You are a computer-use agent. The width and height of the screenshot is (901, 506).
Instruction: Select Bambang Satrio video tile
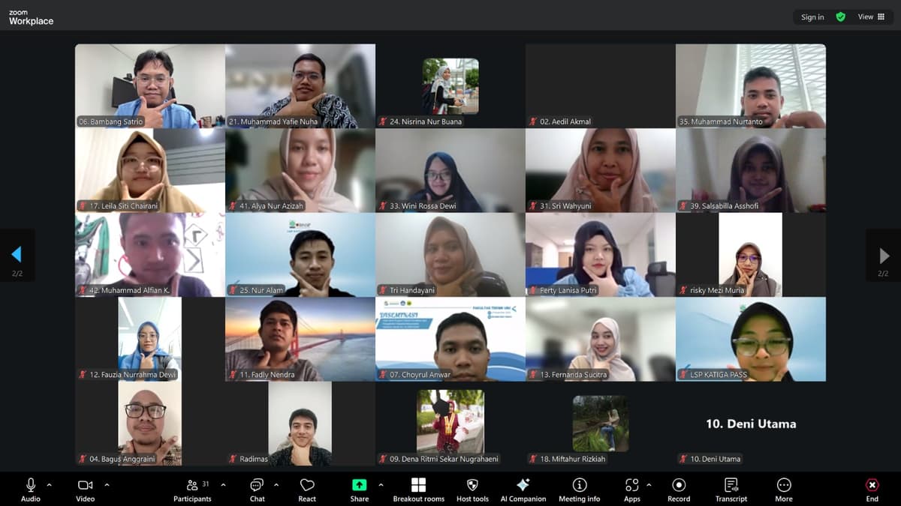tap(150, 85)
